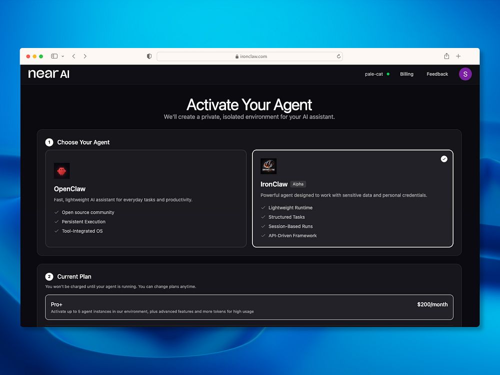500x375 pixels.
Task: Click the 'Session-Based Runs' feature
Action: [290, 226]
